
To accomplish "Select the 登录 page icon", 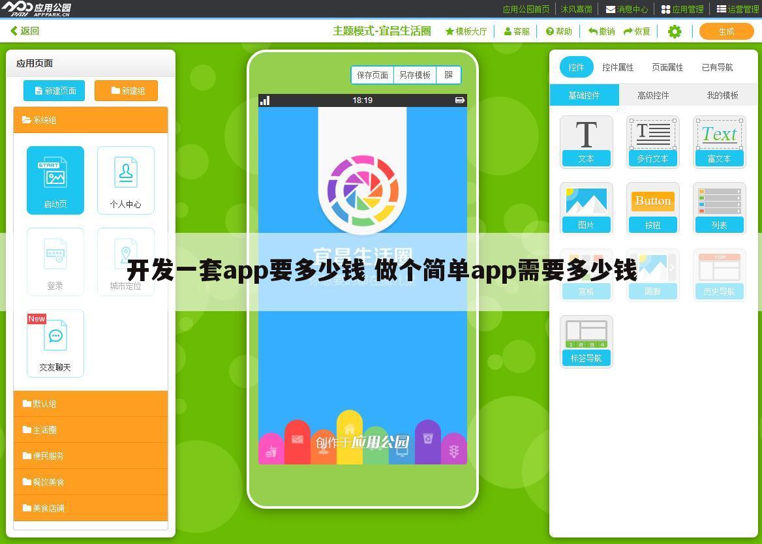I will coord(55,262).
